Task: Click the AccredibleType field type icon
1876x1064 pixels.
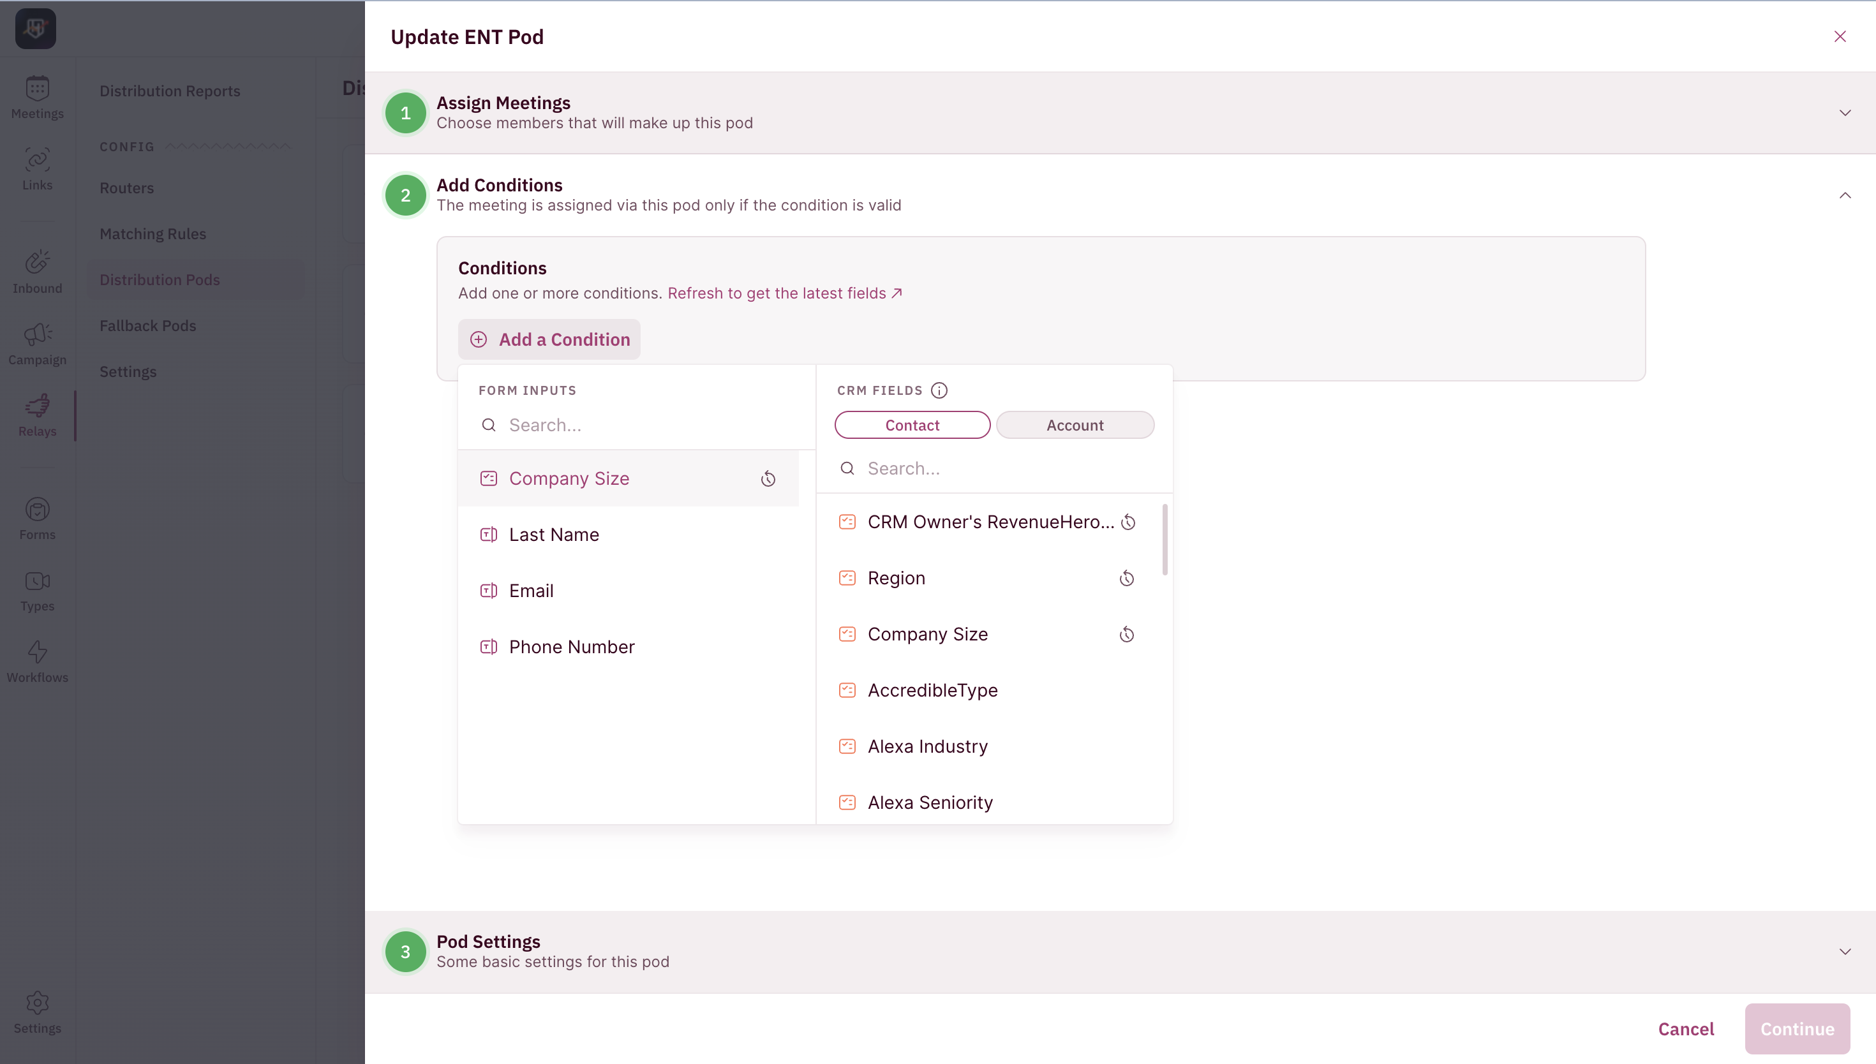Action: pos(848,690)
